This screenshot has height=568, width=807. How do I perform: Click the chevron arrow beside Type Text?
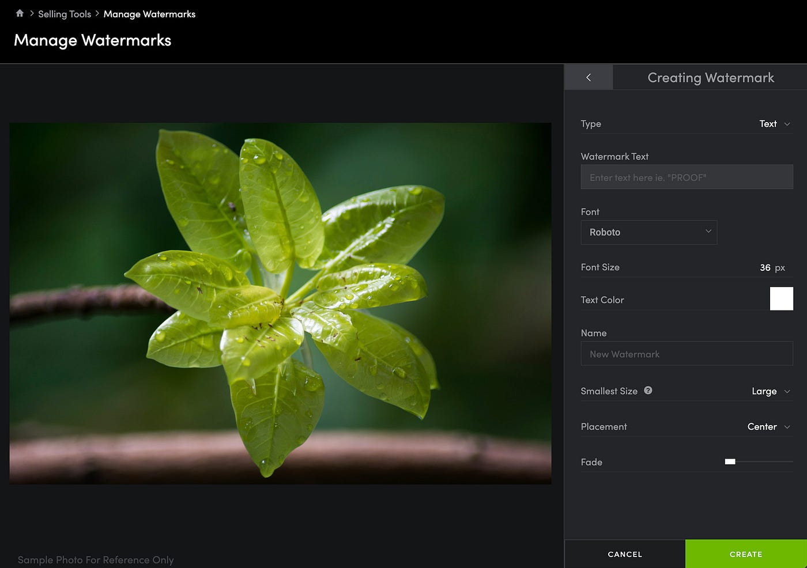(x=787, y=124)
